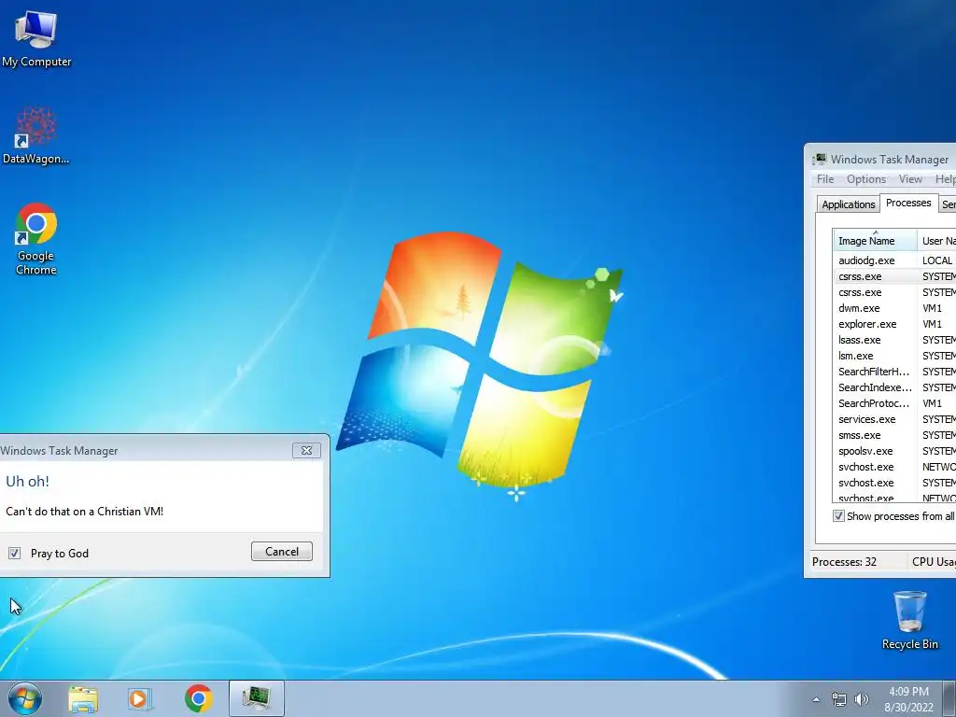Click the taskbar clock showing 4:09 PM

coord(908,699)
